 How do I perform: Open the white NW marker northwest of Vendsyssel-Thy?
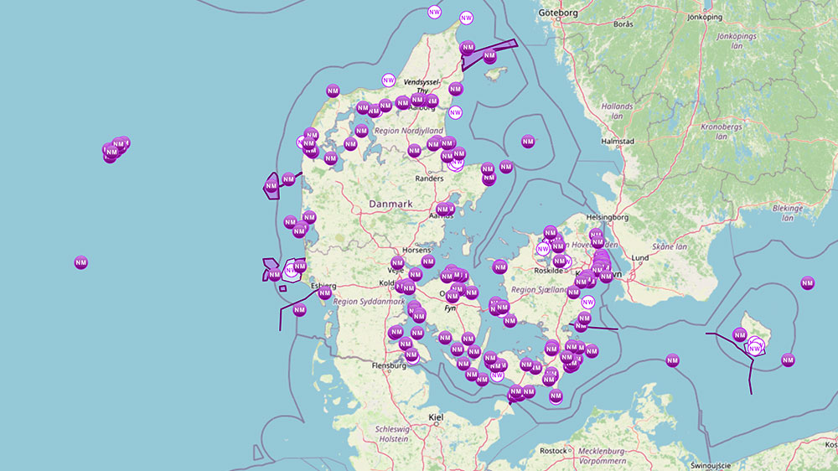point(388,80)
